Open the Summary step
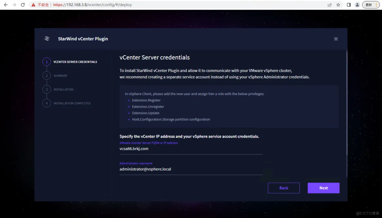This screenshot has width=382, height=218. (60, 76)
